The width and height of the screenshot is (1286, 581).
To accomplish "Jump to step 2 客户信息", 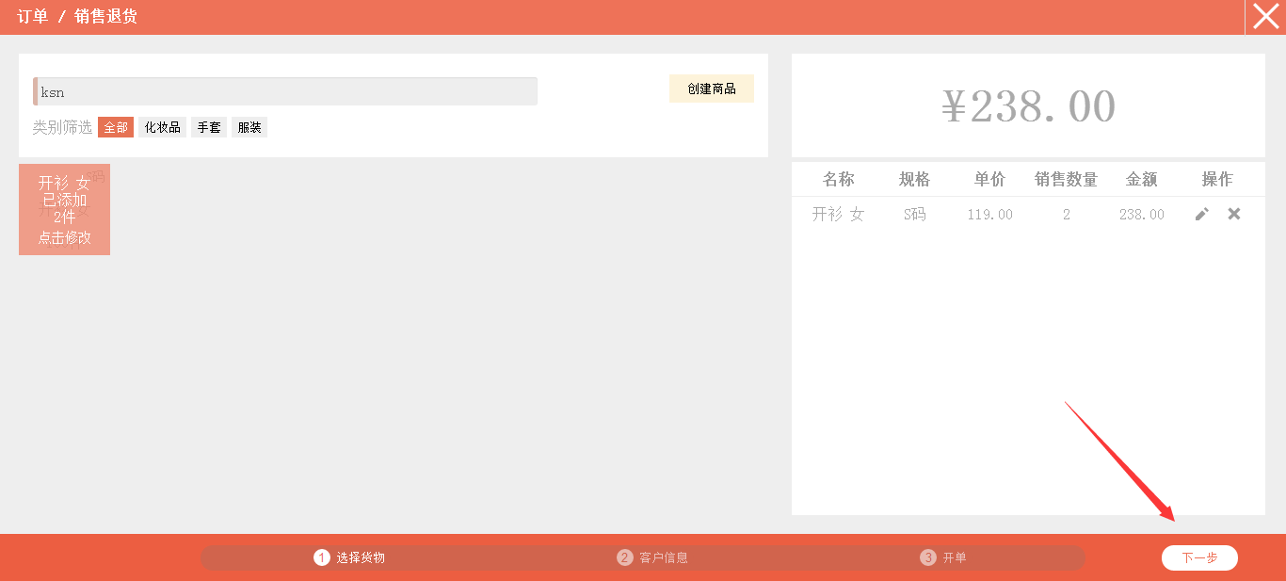I will point(653,557).
